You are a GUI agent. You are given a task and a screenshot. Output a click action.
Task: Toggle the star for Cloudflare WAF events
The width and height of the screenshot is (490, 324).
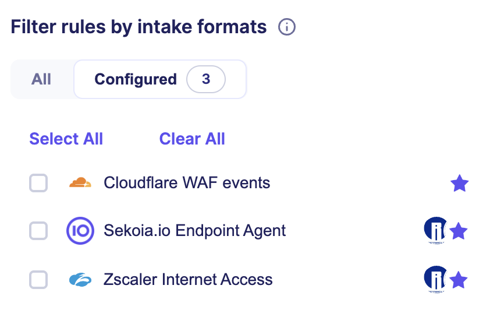(460, 184)
